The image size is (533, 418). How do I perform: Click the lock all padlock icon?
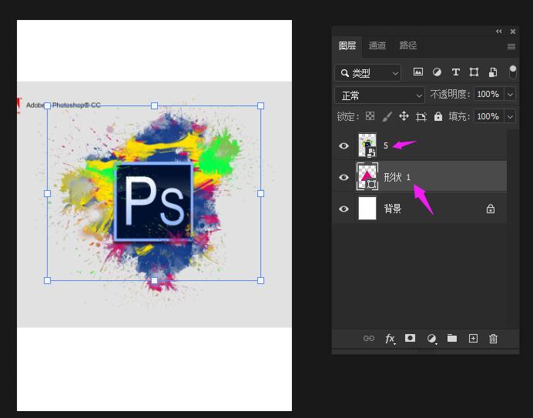pos(438,116)
